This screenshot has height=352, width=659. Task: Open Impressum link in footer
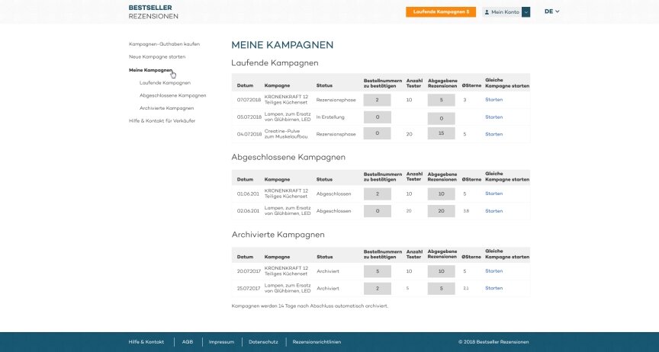click(221, 342)
